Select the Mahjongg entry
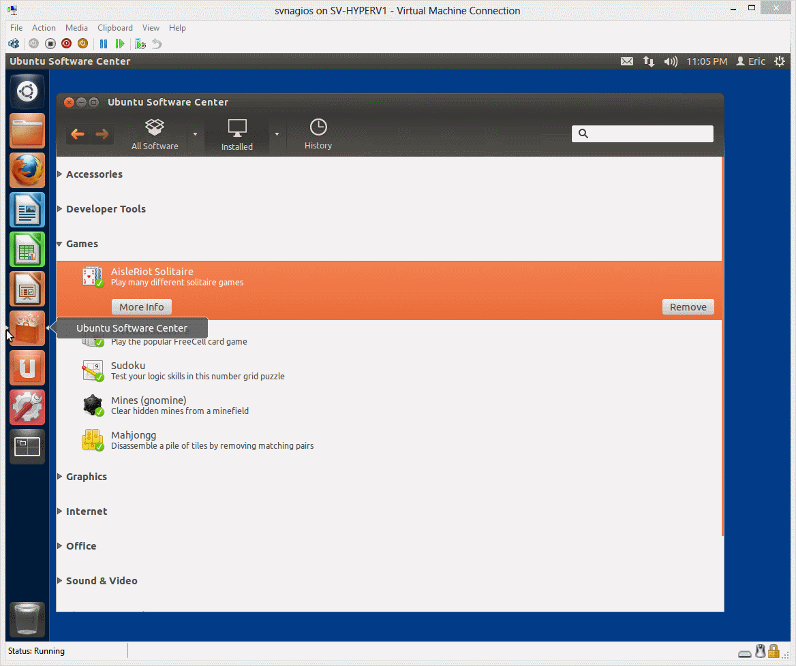The image size is (796, 666). click(389, 441)
